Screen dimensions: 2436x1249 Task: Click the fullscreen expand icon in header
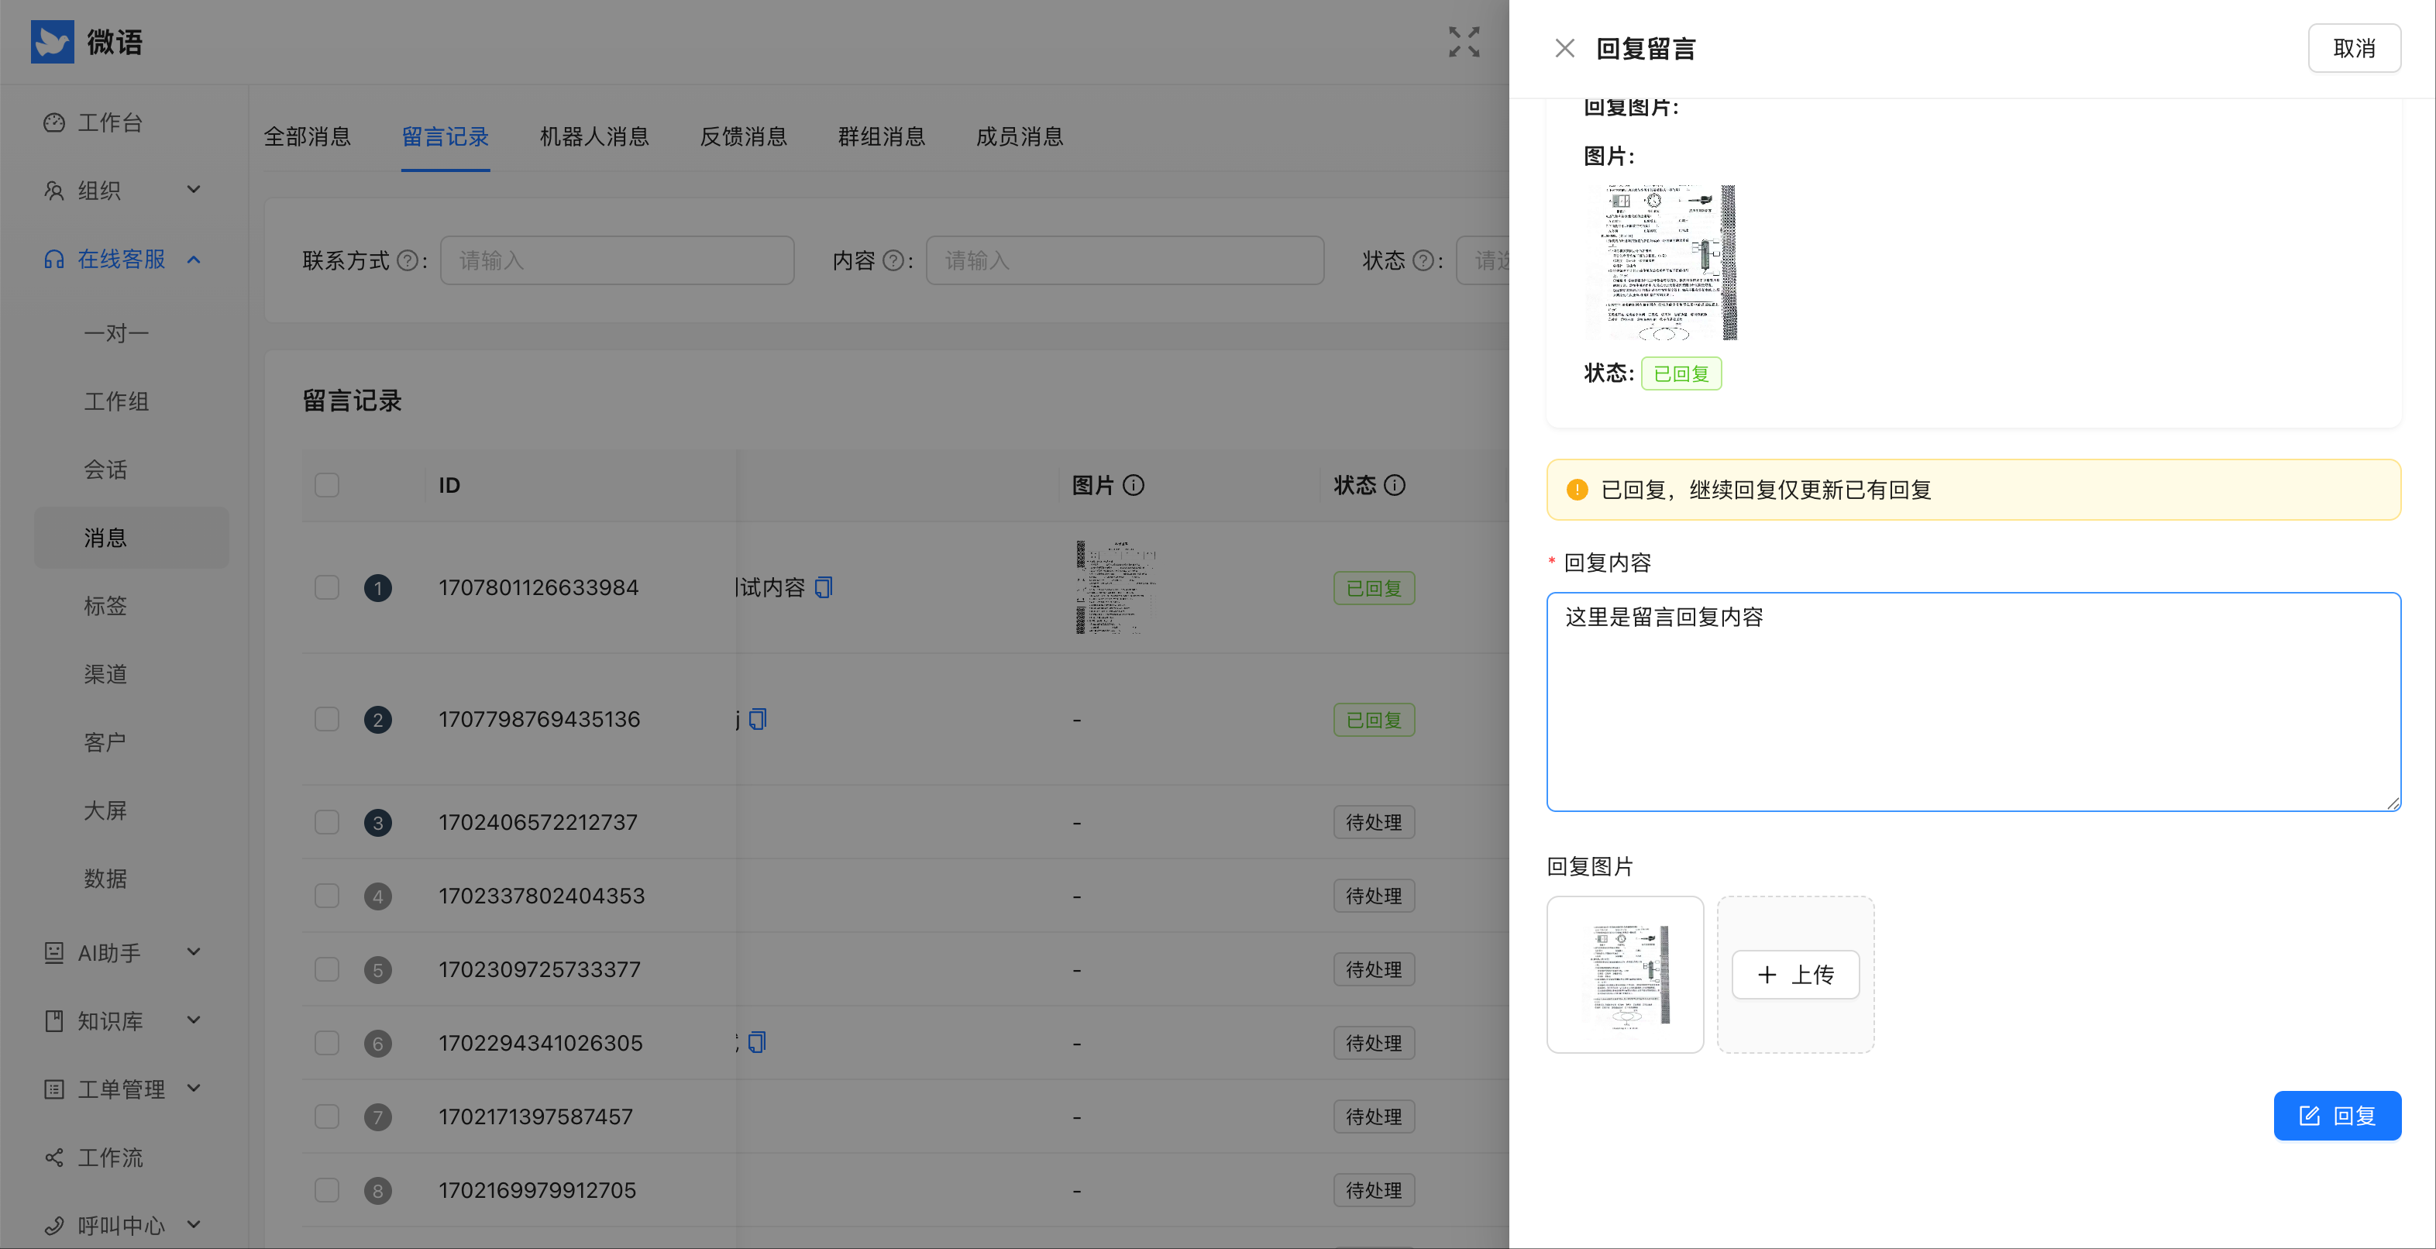(1464, 43)
